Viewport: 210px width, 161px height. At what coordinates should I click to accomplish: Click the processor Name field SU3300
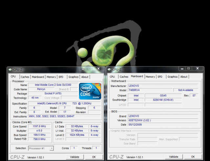pyautogui.click(x=53, y=85)
